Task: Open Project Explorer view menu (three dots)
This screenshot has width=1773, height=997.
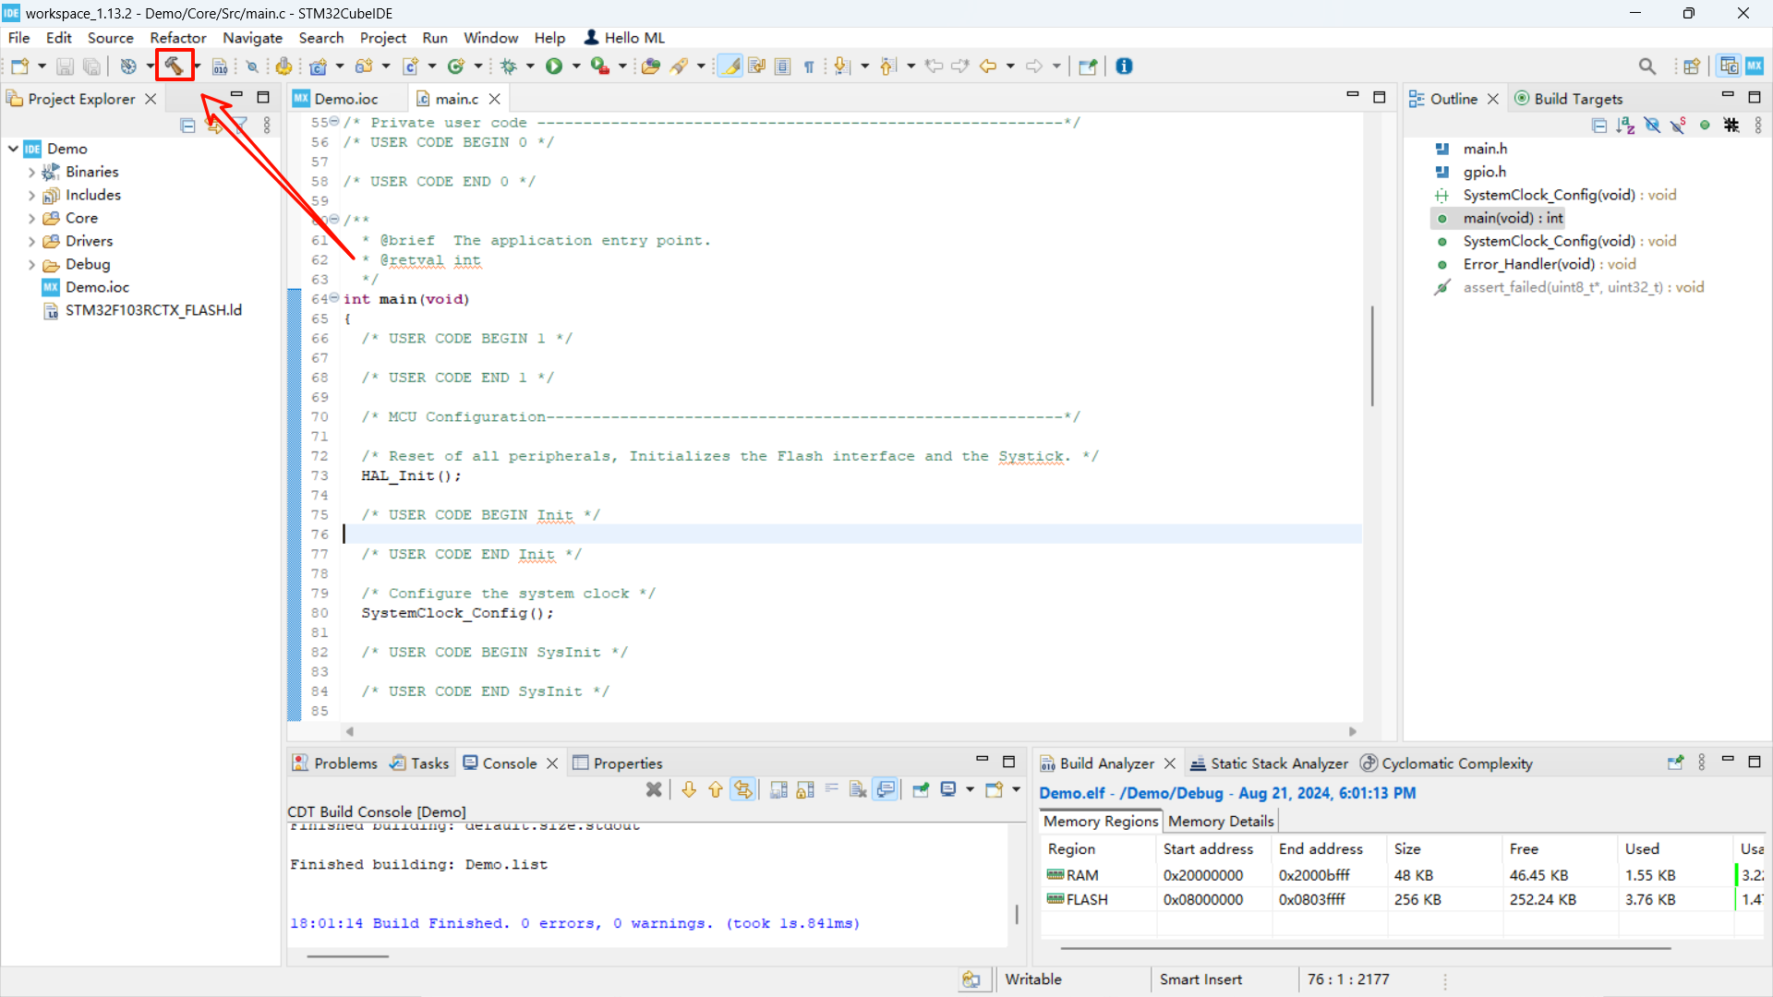Action: pyautogui.click(x=267, y=126)
